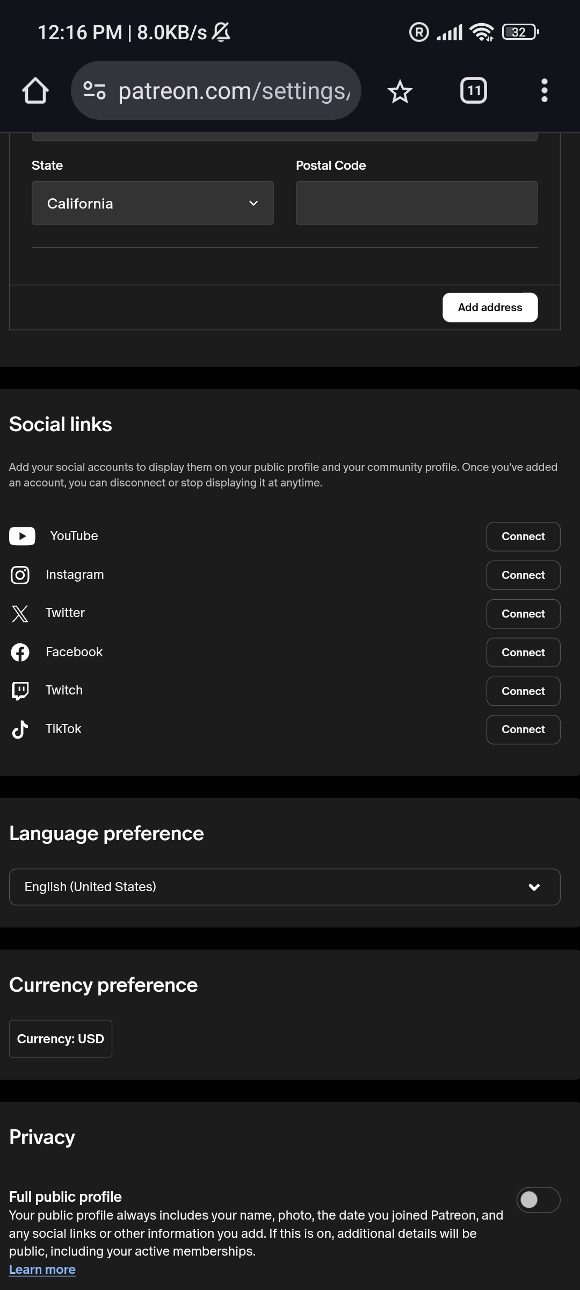Click the Instagram logo icon

[x=20, y=575]
